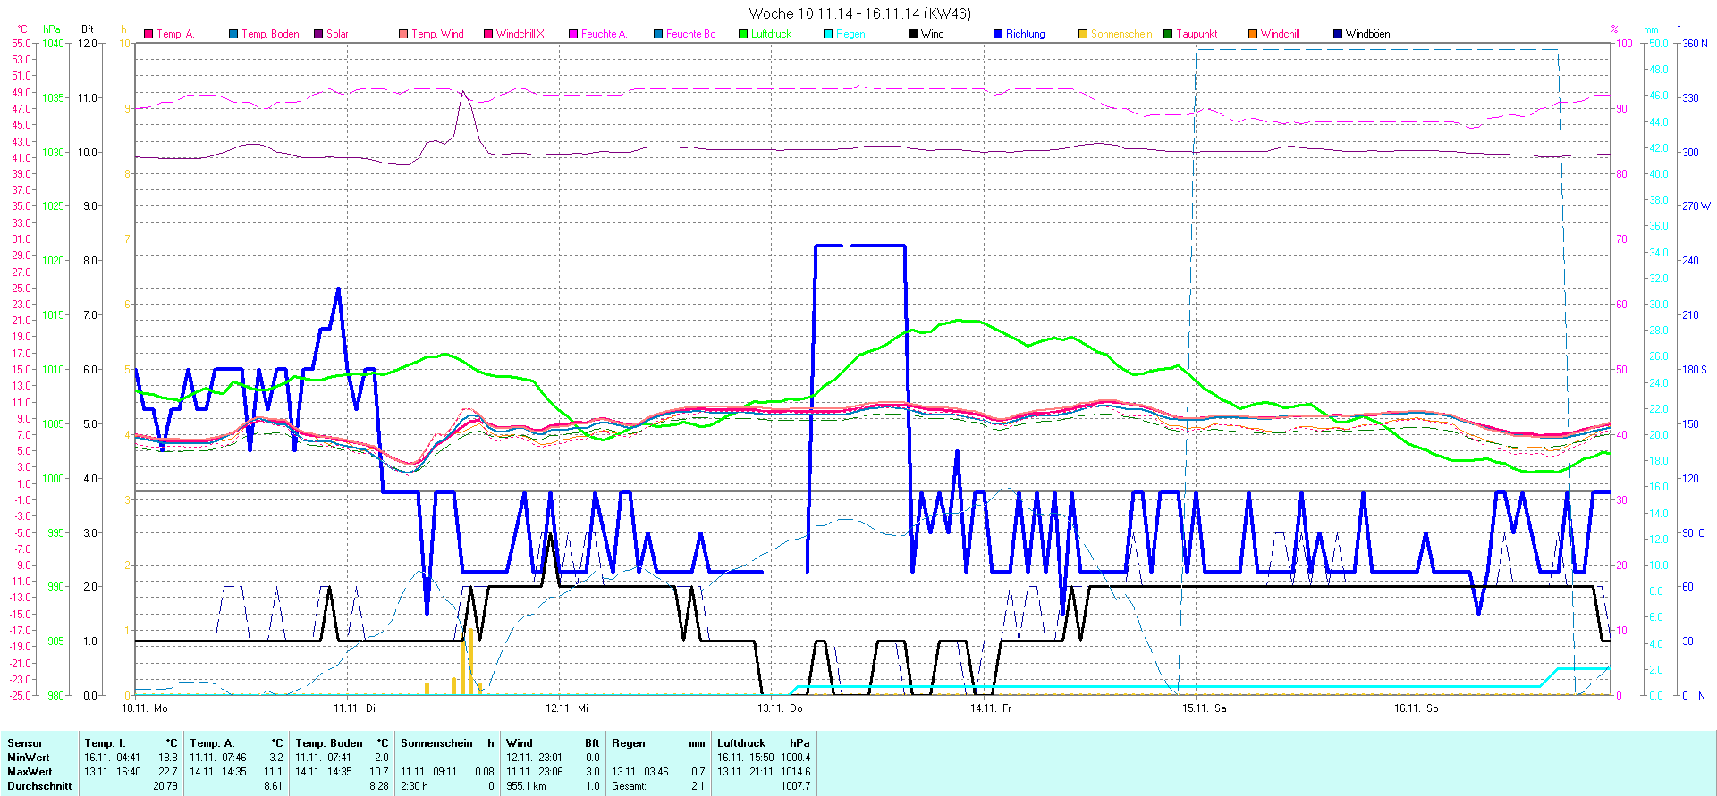Click the 15.11. Sa date axis label
Screen dimensions: 1717x796
pos(1204,708)
